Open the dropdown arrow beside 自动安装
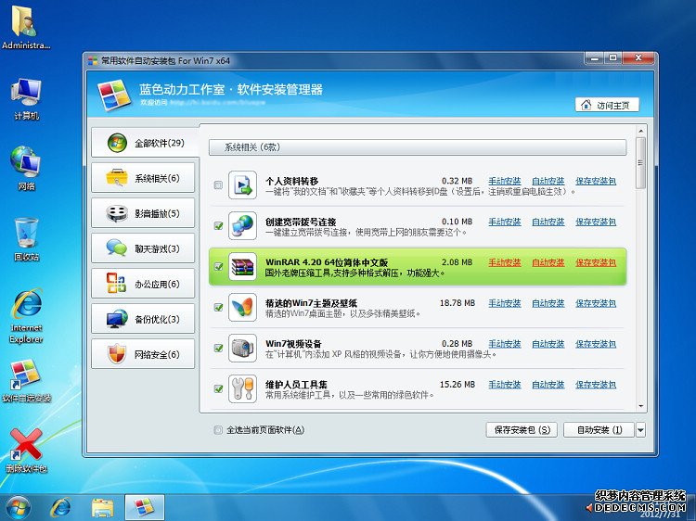This screenshot has height=521, width=696. [x=640, y=430]
